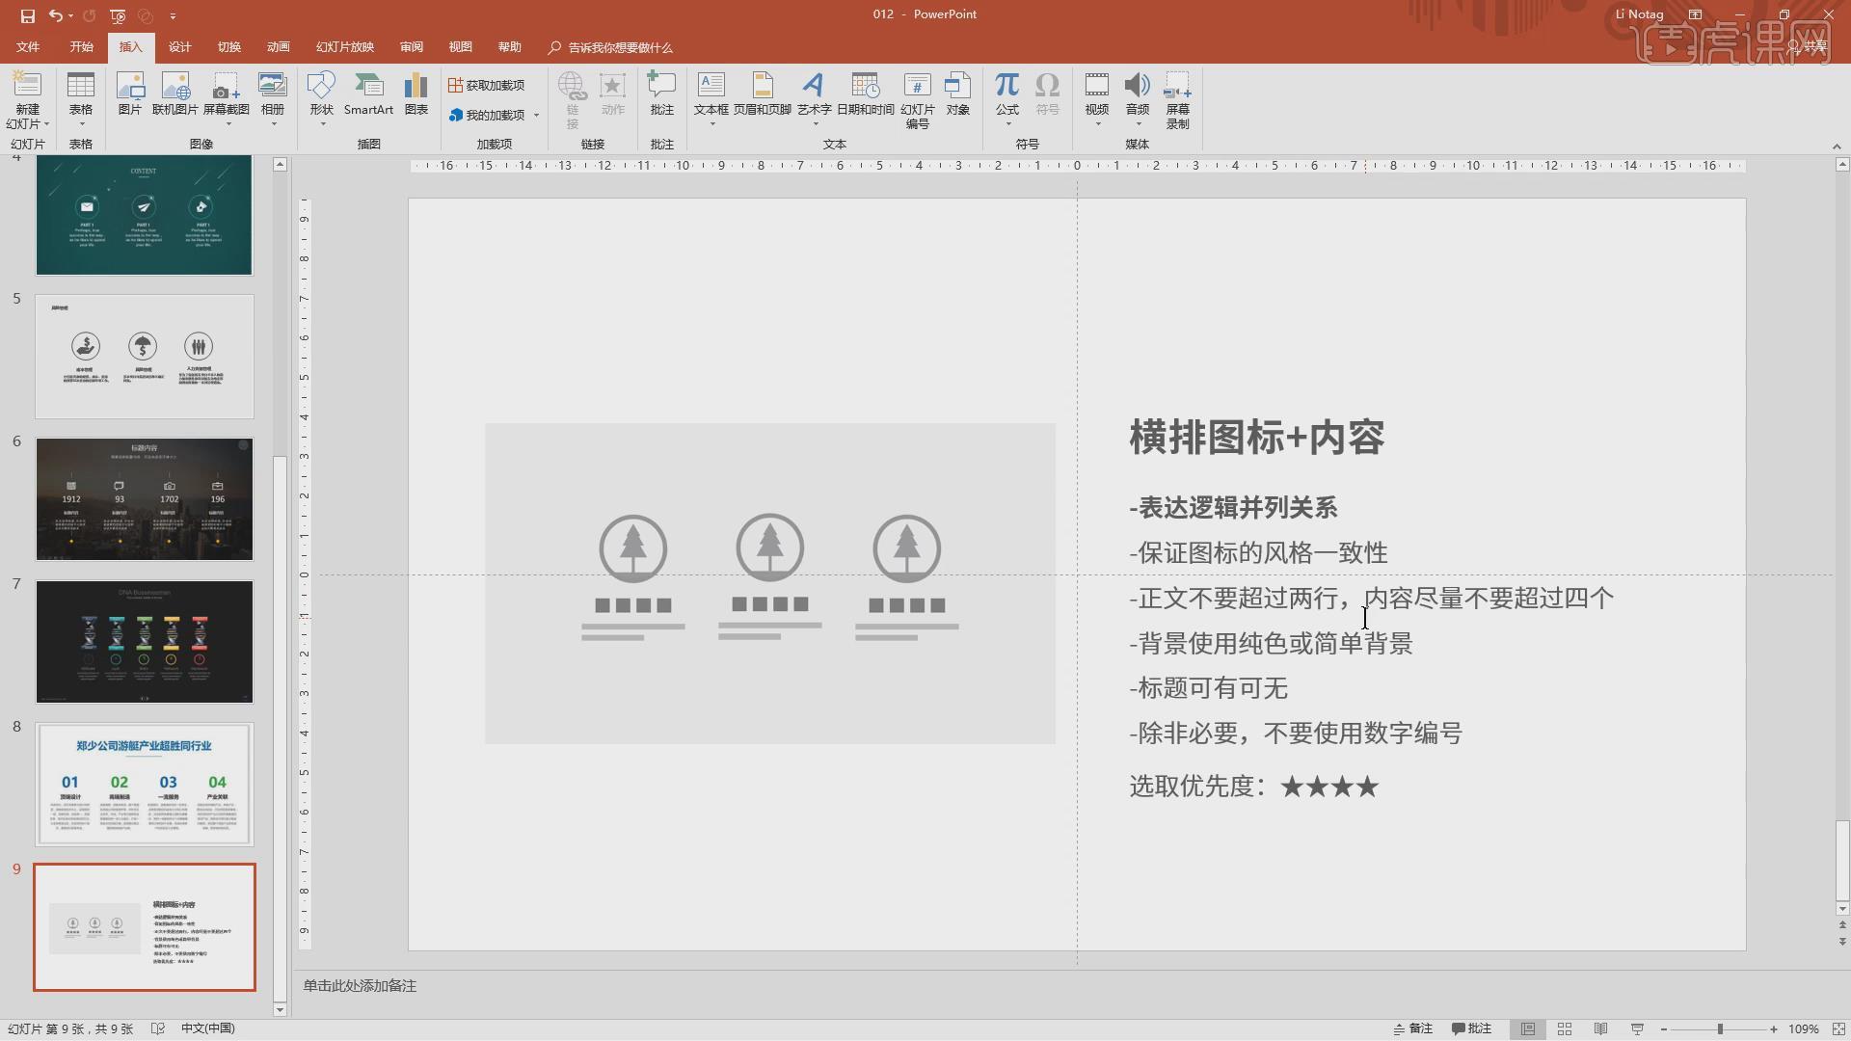Click the zoom out minus button
This screenshot has height=1041, width=1851.
click(x=1664, y=1029)
